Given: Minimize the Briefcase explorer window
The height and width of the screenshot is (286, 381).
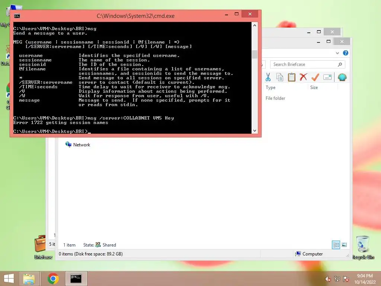Looking at the screenshot, I should pyautogui.click(x=318, y=42).
